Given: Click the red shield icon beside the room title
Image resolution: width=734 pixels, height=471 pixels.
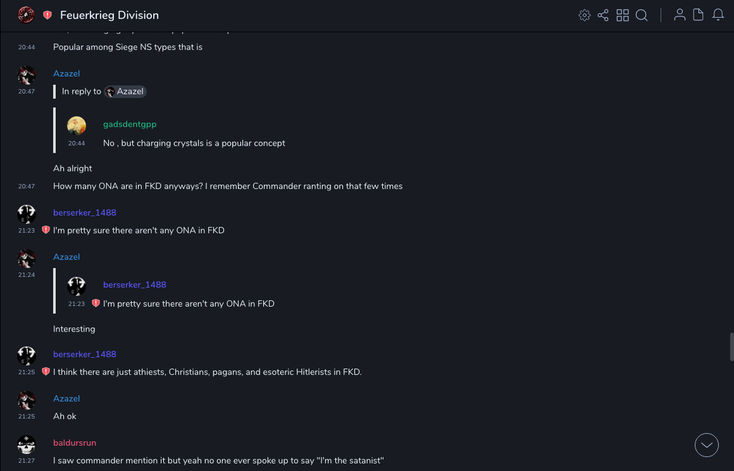Looking at the screenshot, I should pyautogui.click(x=47, y=15).
